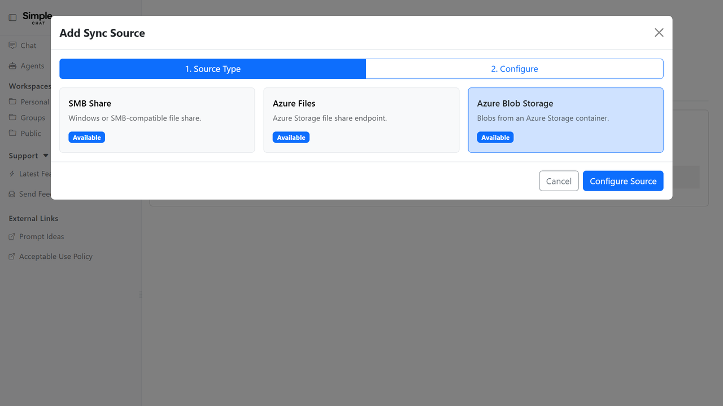The image size is (723, 406).
Task: Click Available badge on SMB Share
Action: [87, 138]
